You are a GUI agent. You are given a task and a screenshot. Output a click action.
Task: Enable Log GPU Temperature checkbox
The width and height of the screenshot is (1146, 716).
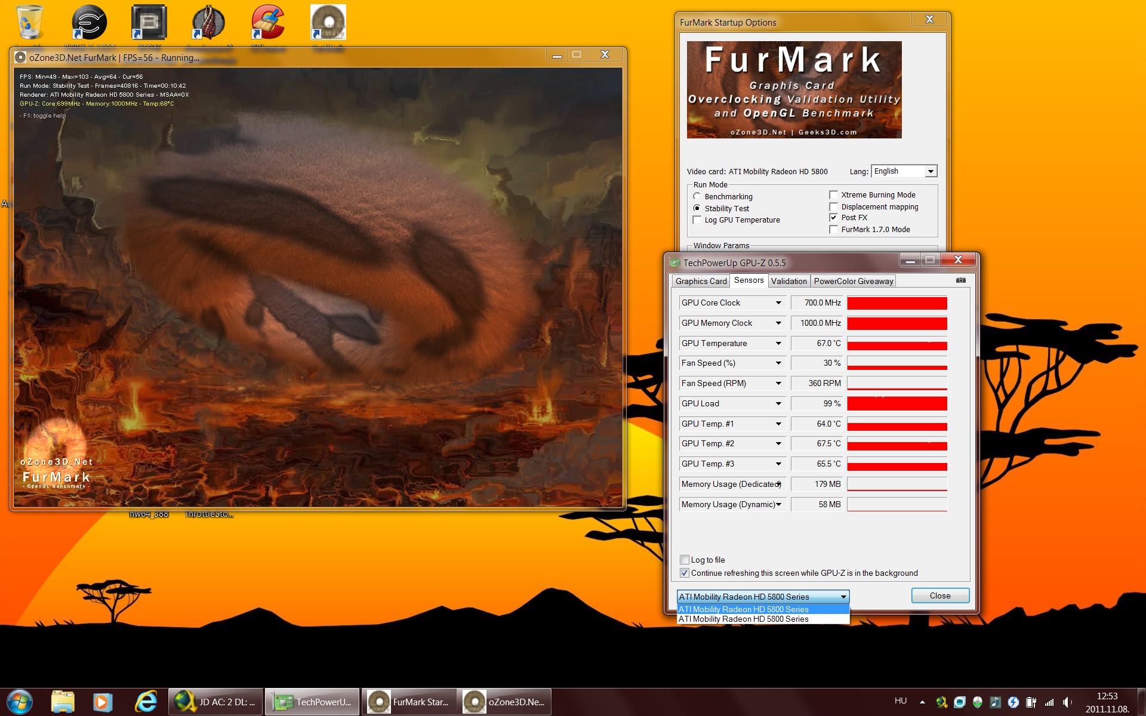[x=736, y=220]
